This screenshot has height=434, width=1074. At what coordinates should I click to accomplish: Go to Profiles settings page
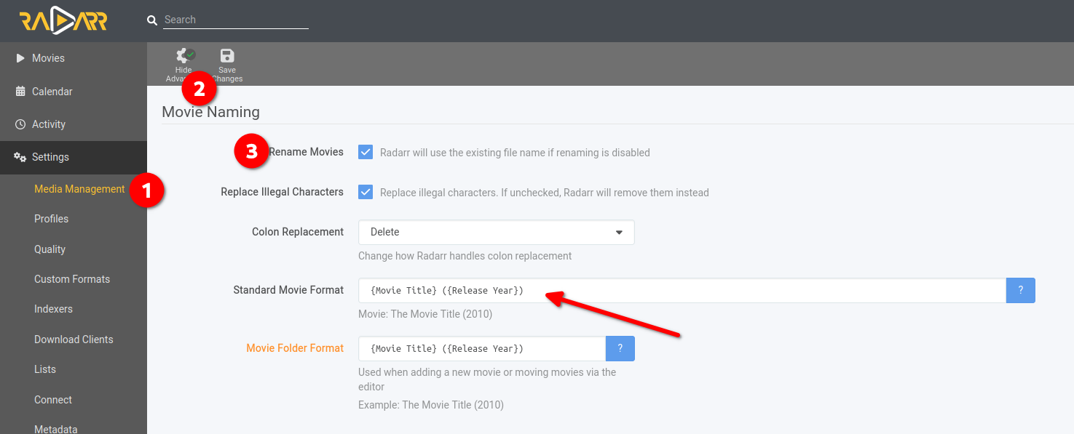(x=51, y=219)
